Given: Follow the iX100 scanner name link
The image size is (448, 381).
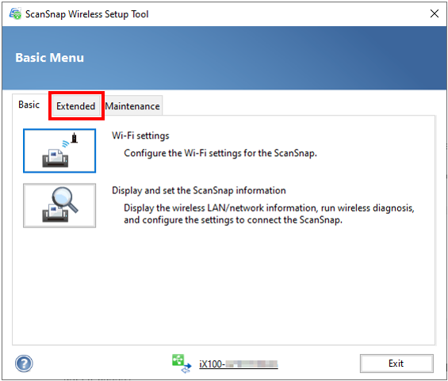Looking at the screenshot, I should click(x=239, y=364).
